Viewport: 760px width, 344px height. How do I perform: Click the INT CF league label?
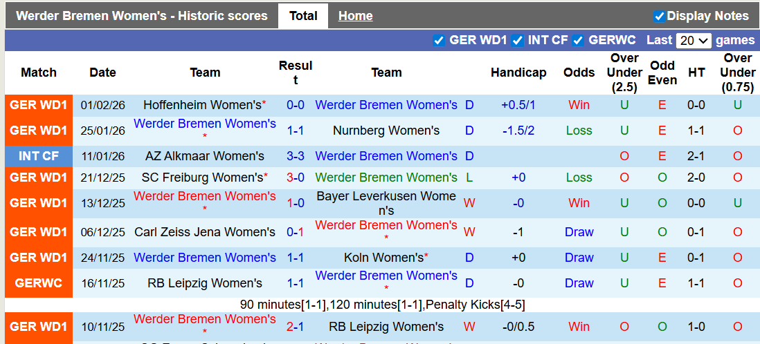click(x=39, y=156)
